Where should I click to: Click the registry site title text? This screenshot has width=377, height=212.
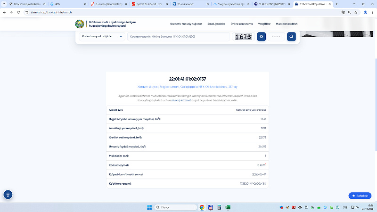click(112, 24)
